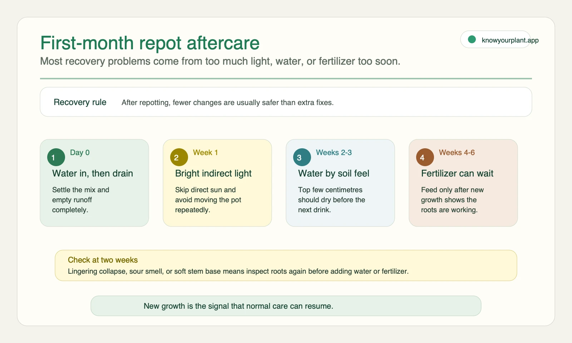Click the 'Weeks 4-6' label
Screen dimensions: 572x343
click(457, 153)
